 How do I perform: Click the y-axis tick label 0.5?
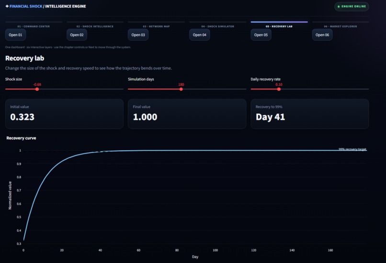click(x=19, y=217)
